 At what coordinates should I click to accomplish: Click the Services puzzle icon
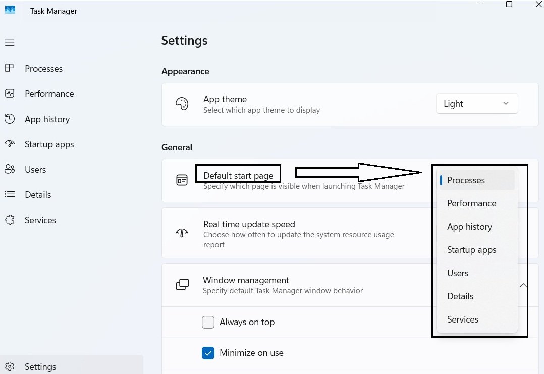(x=10, y=220)
